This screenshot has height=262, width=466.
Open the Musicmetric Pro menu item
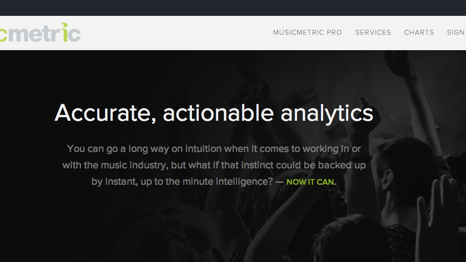[307, 32]
